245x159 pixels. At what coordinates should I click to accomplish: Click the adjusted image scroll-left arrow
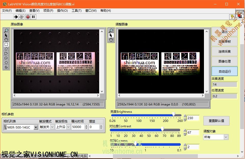pos(119,95)
